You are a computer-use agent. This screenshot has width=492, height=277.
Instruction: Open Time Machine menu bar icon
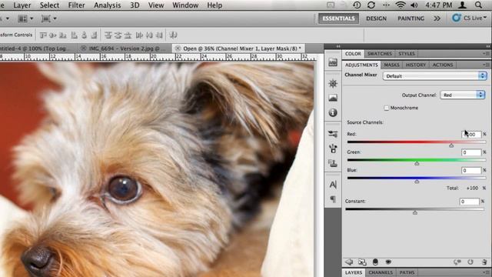tap(357, 5)
